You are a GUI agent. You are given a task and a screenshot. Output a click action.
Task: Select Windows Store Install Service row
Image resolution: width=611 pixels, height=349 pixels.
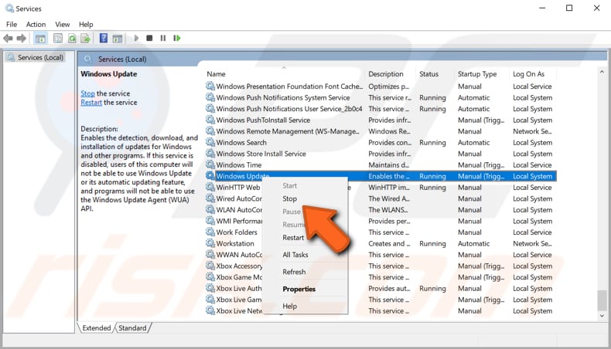pyautogui.click(x=381, y=154)
